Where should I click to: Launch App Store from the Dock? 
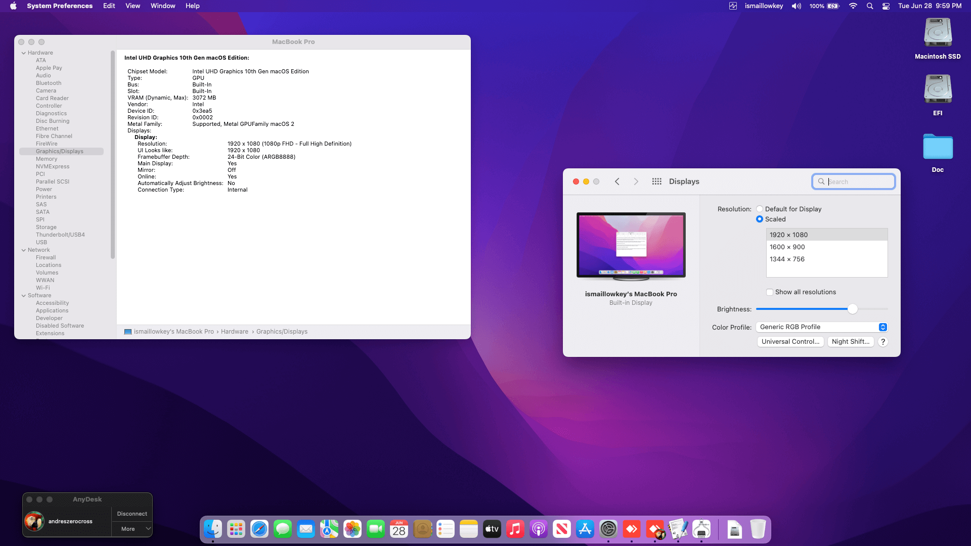tap(585, 529)
